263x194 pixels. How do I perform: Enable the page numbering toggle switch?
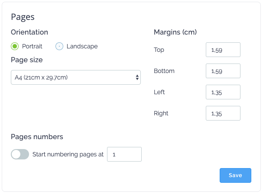pyautogui.click(x=20, y=154)
